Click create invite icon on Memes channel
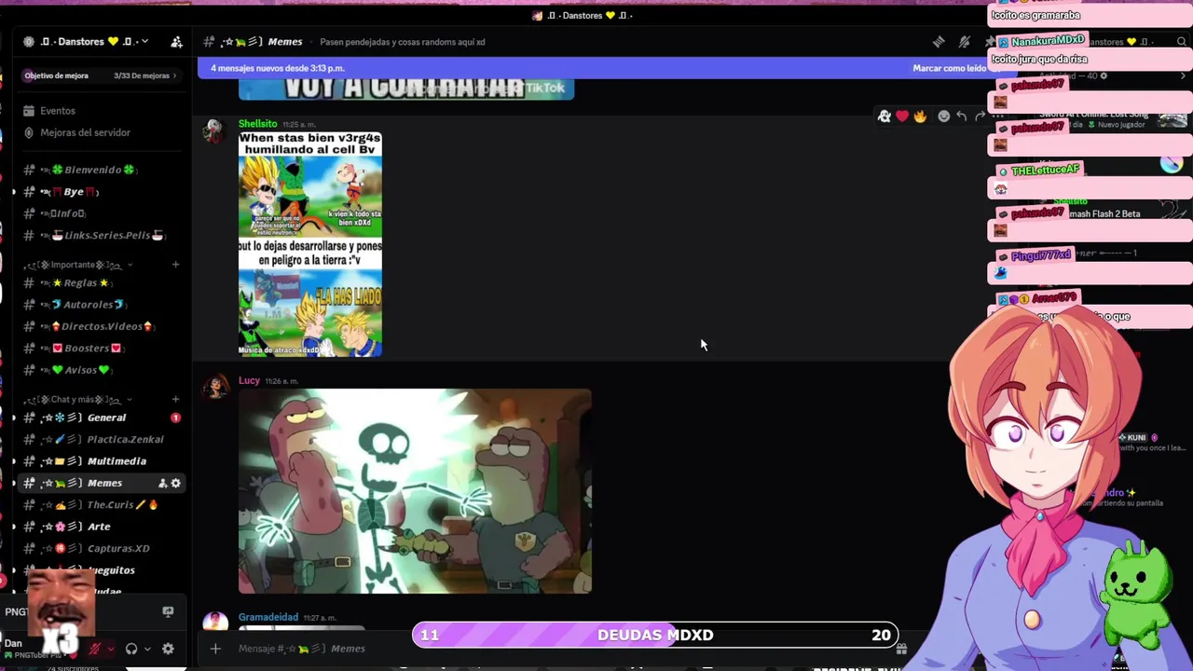Viewport: 1193px width, 671px height. (x=162, y=483)
